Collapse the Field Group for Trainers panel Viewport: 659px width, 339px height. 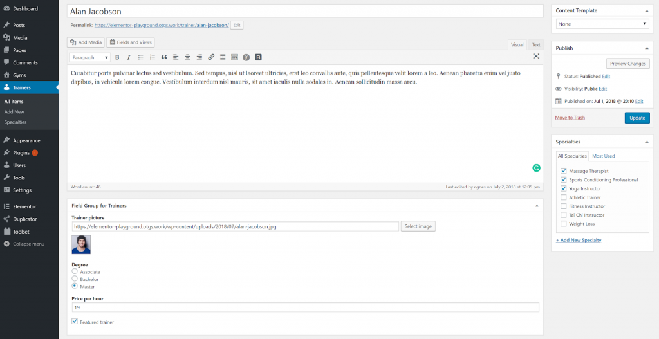pos(537,205)
